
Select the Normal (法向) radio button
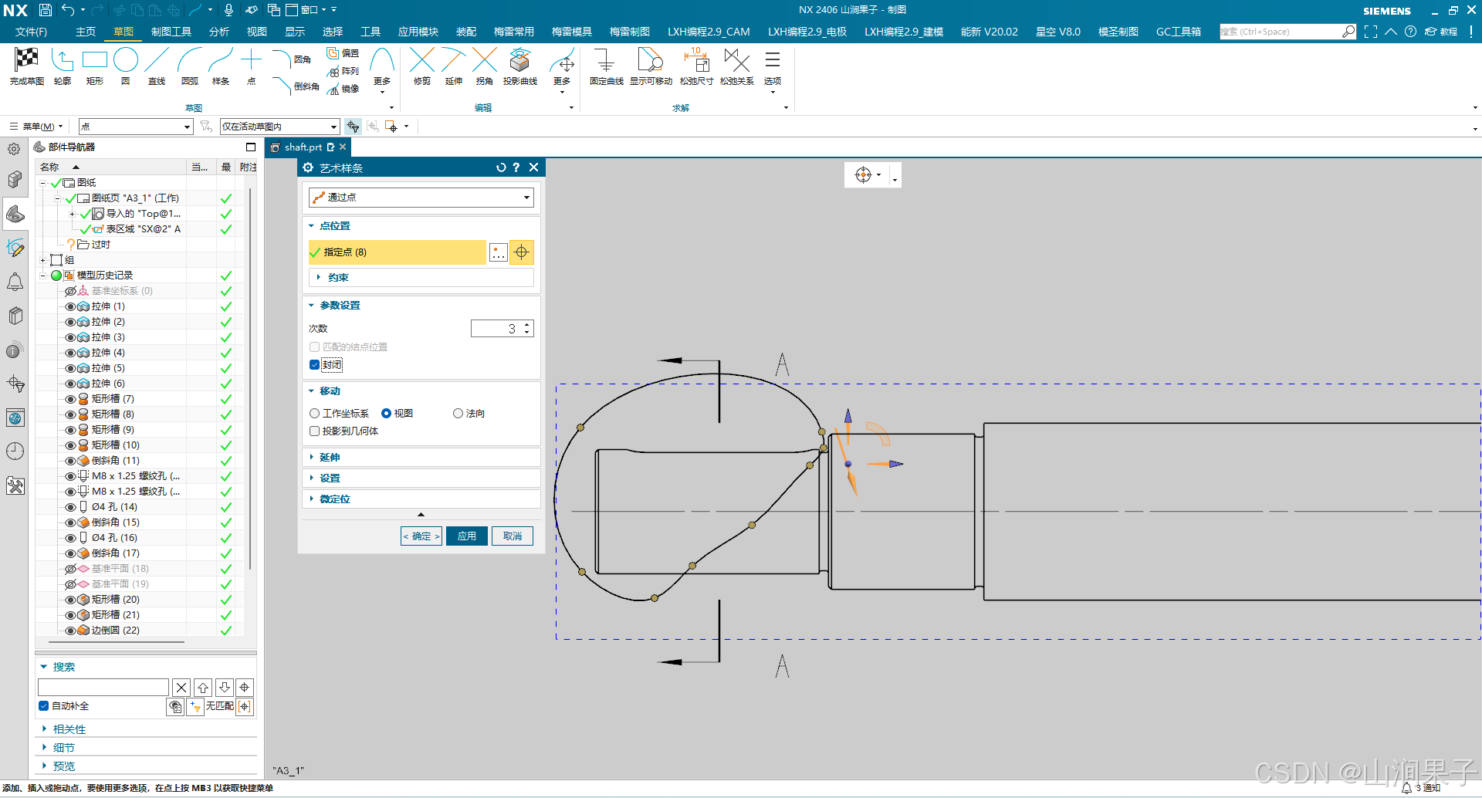(x=458, y=414)
